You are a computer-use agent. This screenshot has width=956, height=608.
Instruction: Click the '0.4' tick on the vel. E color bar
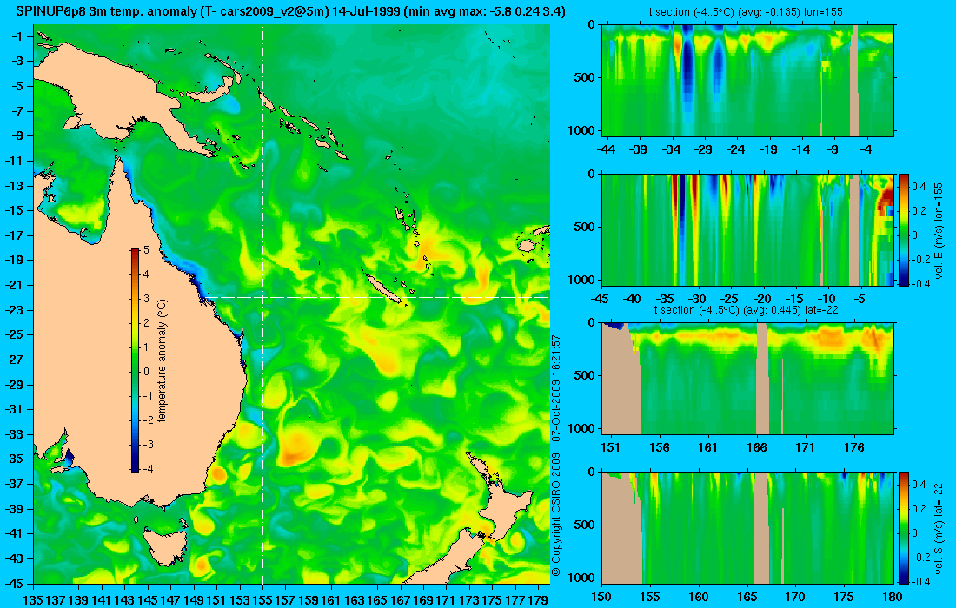click(919, 187)
